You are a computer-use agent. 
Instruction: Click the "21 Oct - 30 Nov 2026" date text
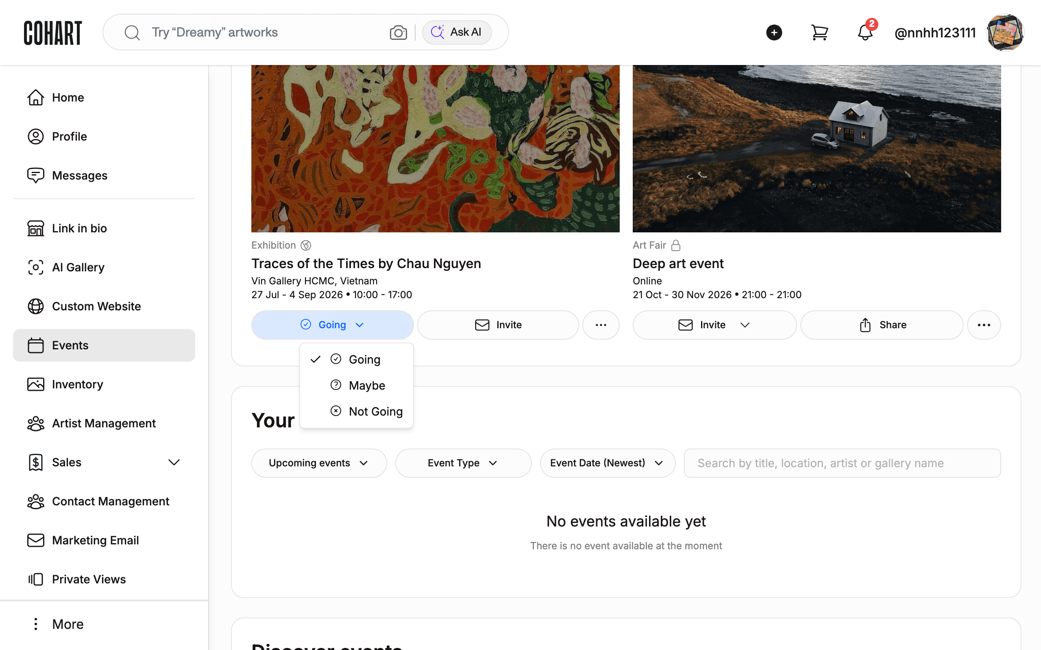click(x=682, y=295)
